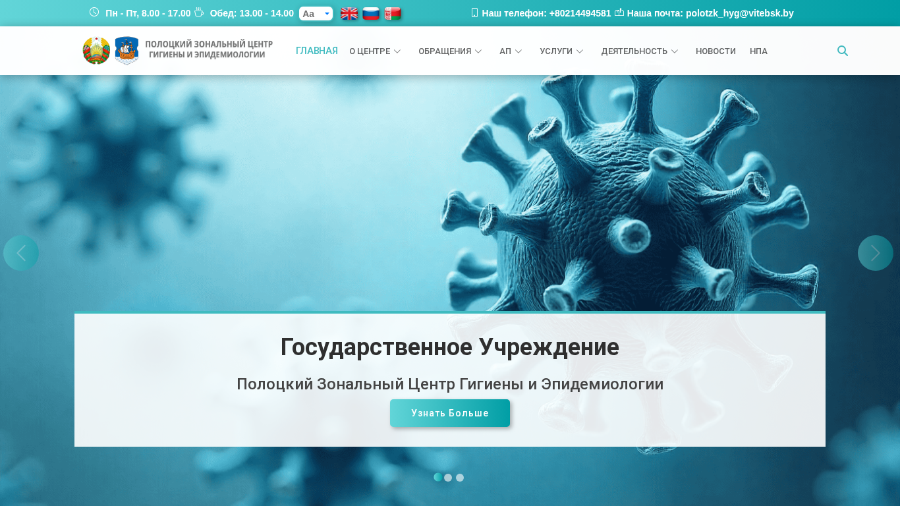
Task: Call the phone number +80214494581
Action: 580,13
